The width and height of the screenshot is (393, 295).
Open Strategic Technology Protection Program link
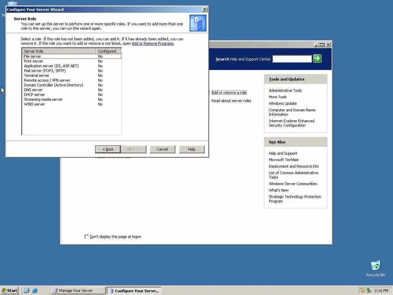tap(295, 199)
